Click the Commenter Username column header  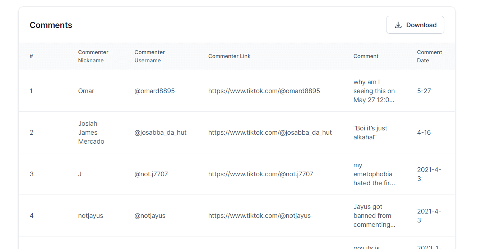tap(149, 56)
